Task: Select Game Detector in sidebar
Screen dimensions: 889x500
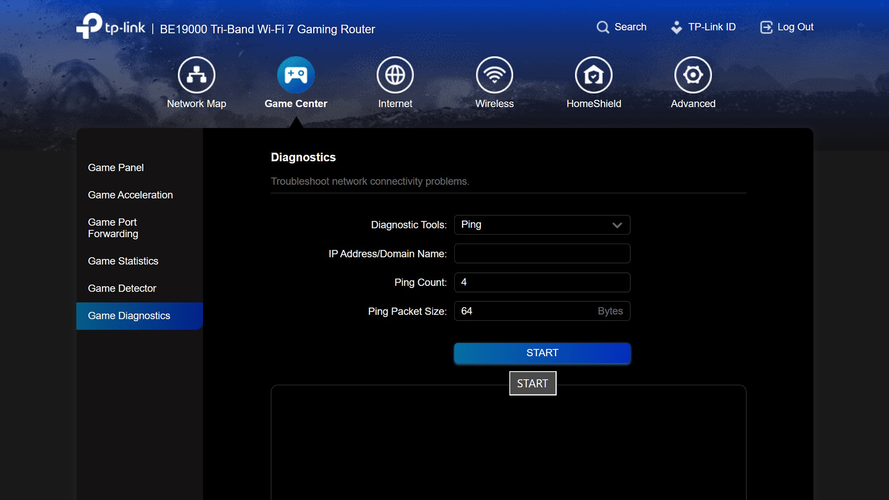Action: pos(122,288)
